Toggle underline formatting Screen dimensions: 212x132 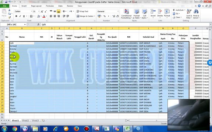(x=24, y=16)
